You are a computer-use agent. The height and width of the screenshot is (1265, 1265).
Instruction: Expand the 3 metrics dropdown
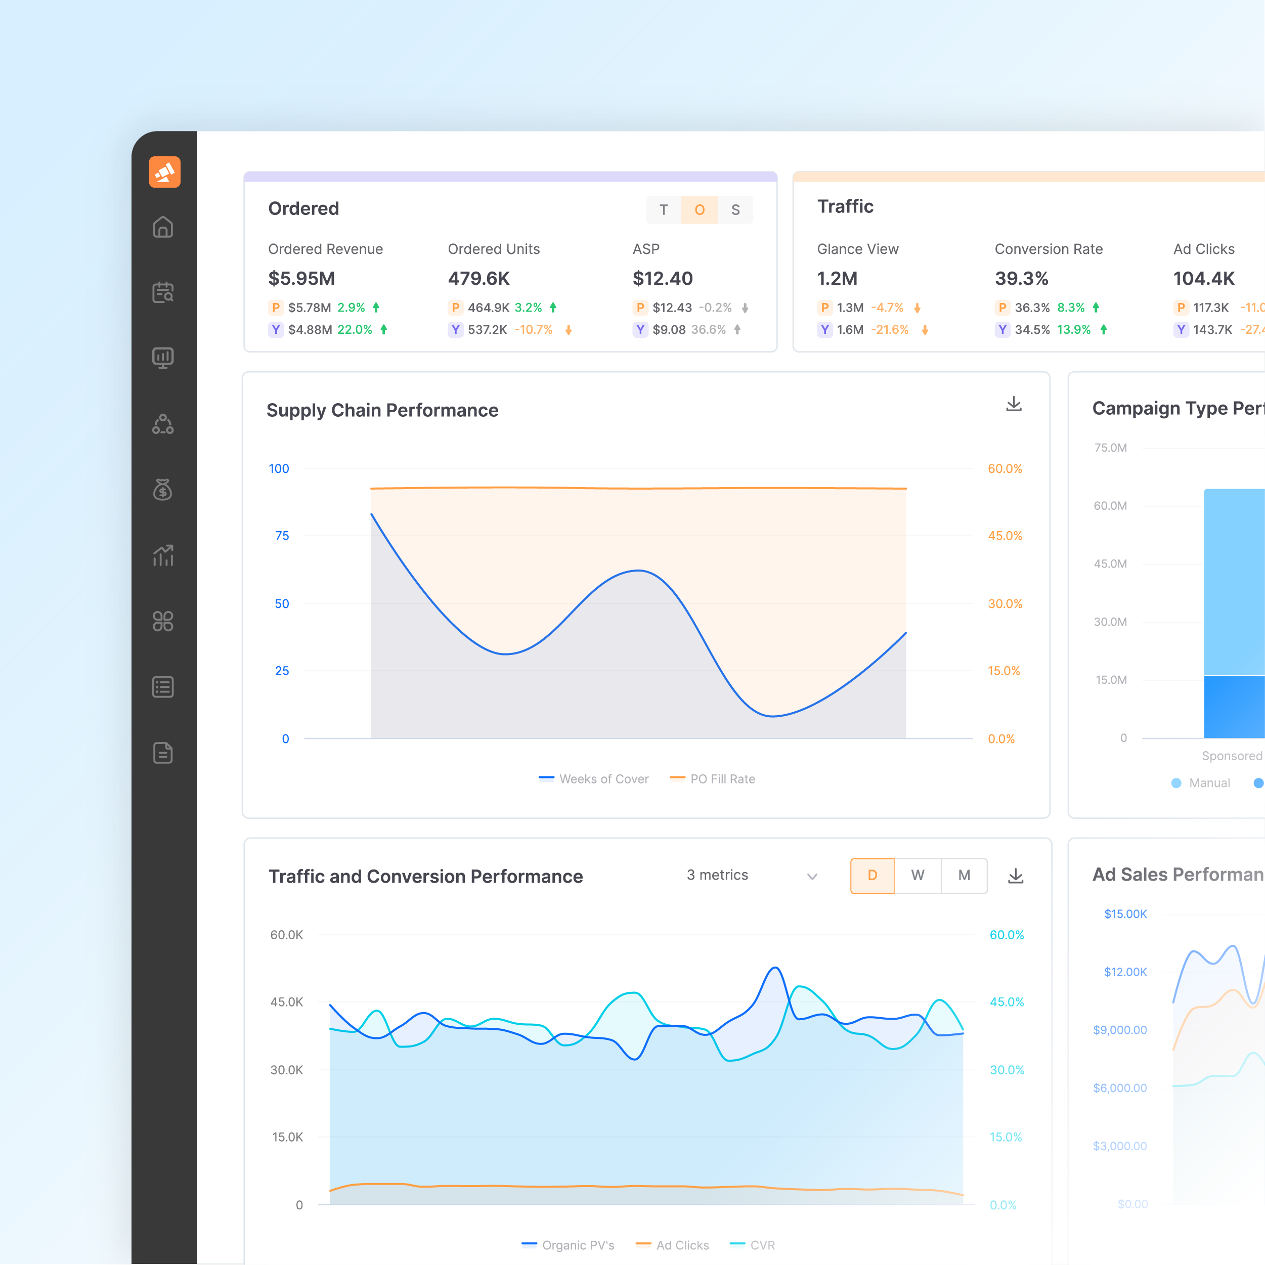click(717, 876)
